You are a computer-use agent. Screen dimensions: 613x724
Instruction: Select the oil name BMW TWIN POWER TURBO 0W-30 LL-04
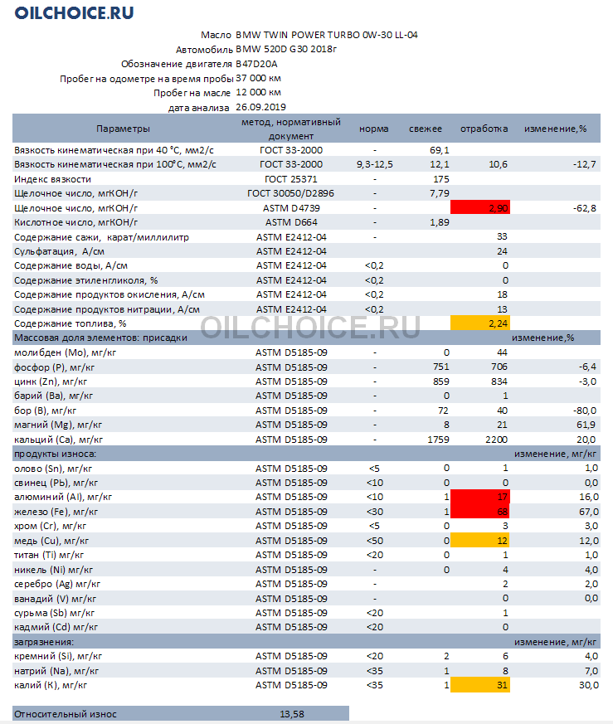point(327,35)
